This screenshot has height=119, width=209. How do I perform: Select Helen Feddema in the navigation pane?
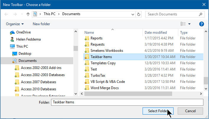pyautogui.click(x=28, y=39)
